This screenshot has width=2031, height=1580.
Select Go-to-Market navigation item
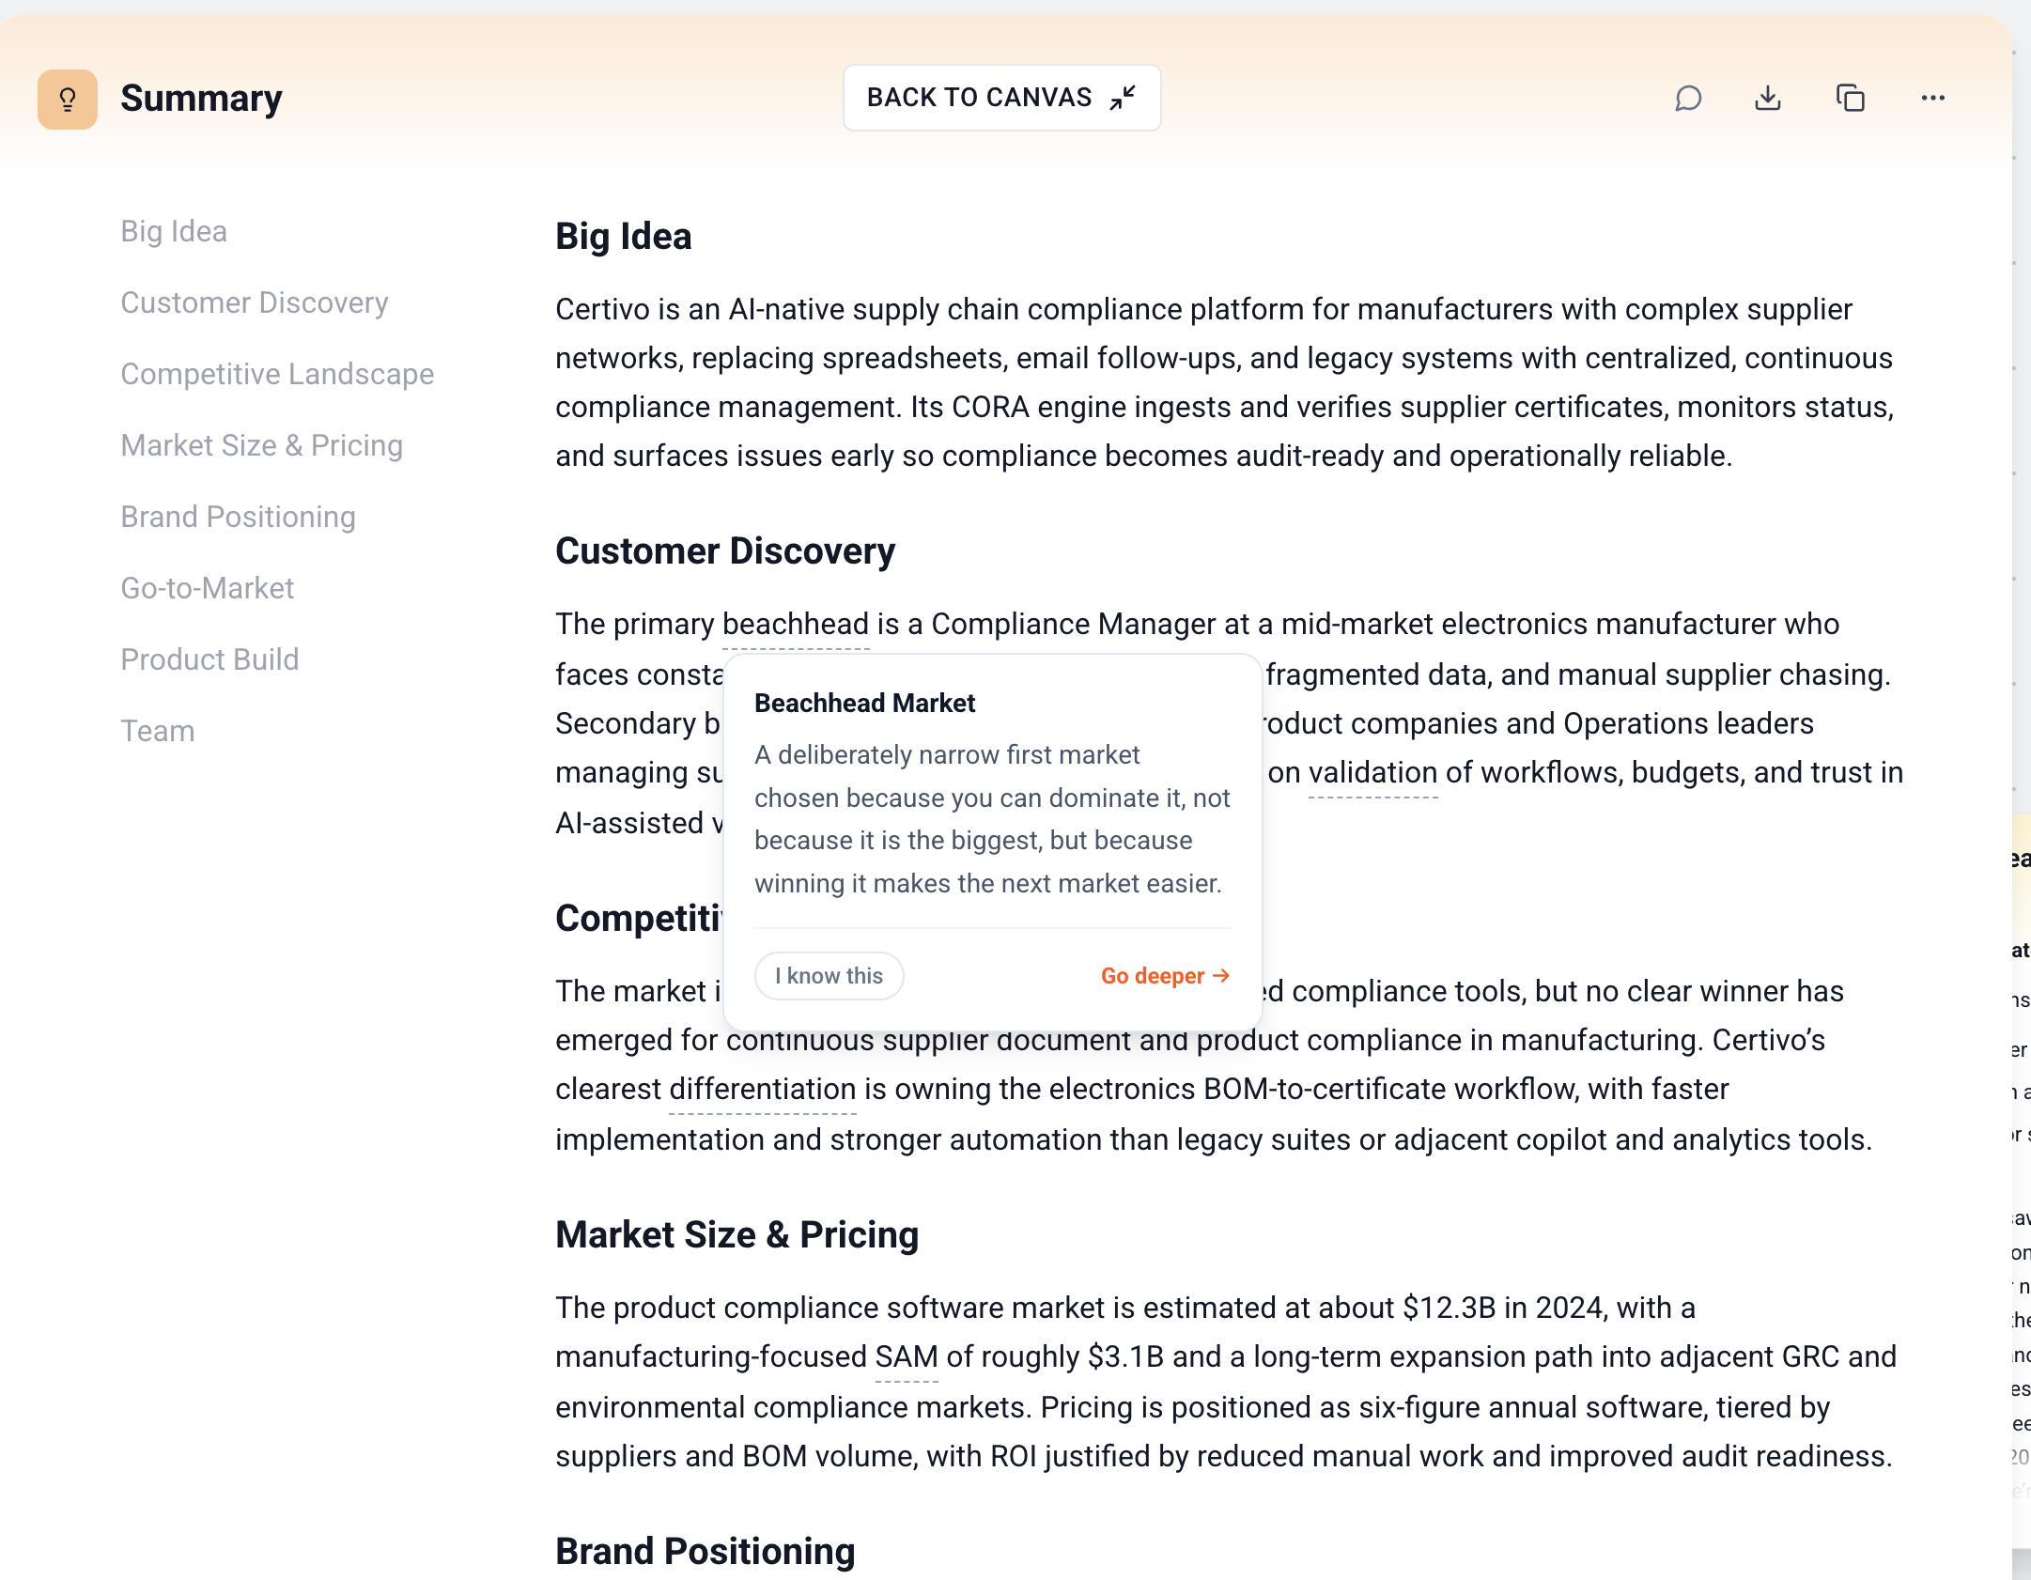[x=208, y=588]
